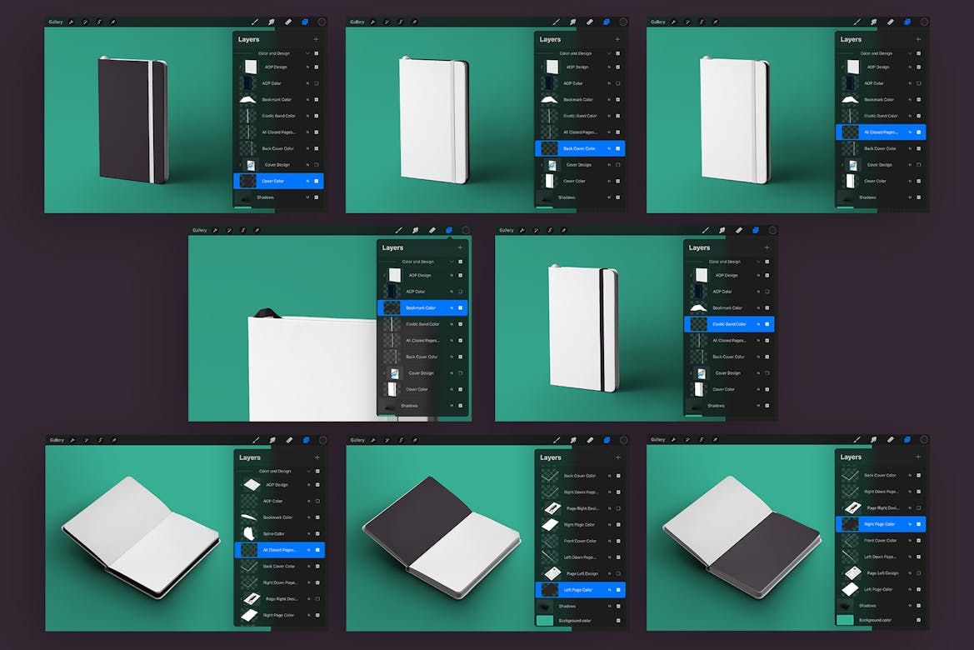Show the AOP Color layer
This screenshot has height=650, width=974.
[x=317, y=82]
